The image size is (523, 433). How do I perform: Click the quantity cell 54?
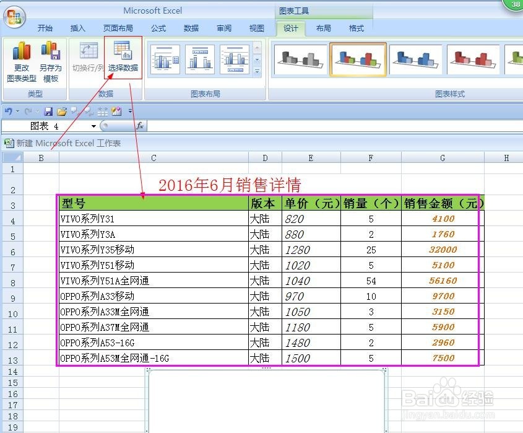[x=371, y=281]
